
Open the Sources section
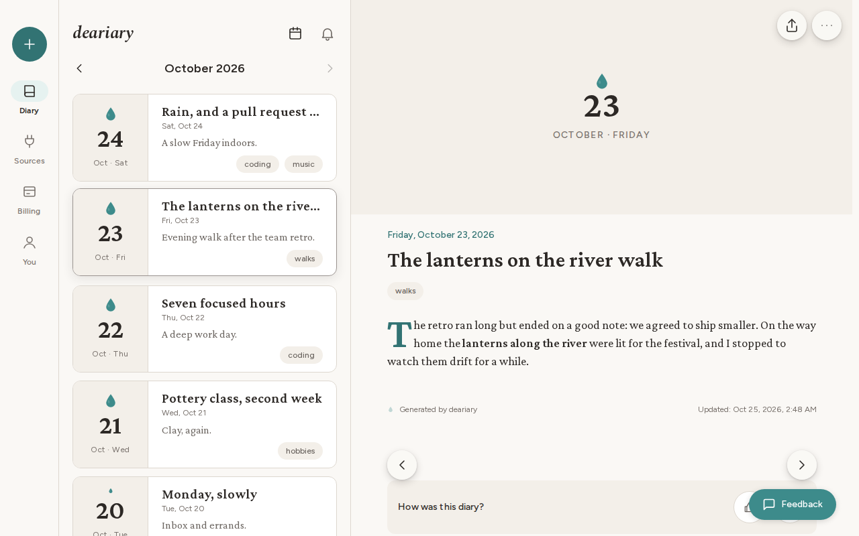[x=30, y=149]
